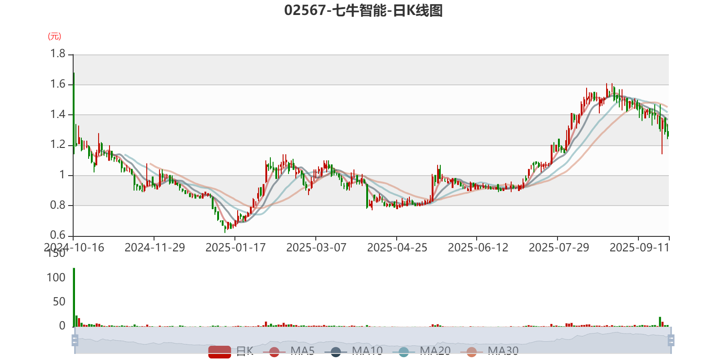Click the 1.6 price axis label

coord(58,84)
